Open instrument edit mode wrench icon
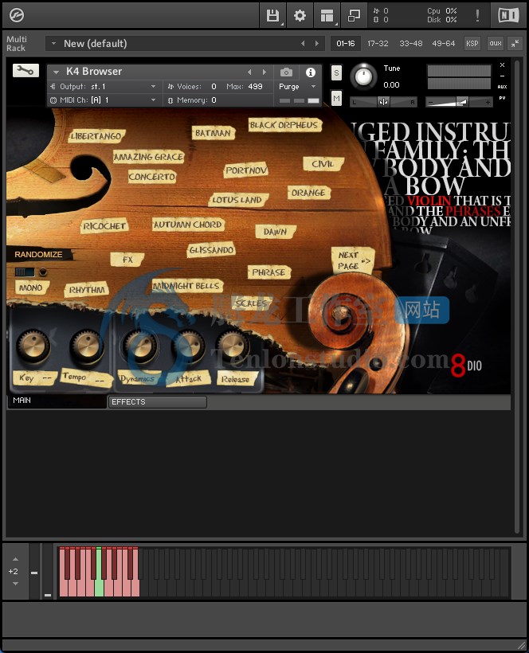 point(25,70)
